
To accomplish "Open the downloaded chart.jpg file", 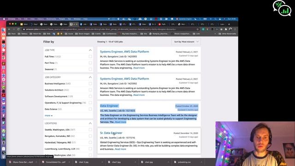I will click(x=149, y=162).
